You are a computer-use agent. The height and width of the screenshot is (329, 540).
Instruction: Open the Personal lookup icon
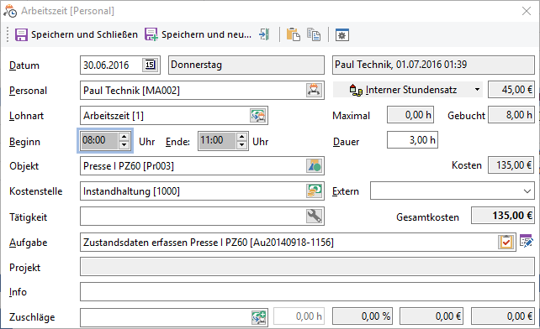pyautogui.click(x=314, y=90)
